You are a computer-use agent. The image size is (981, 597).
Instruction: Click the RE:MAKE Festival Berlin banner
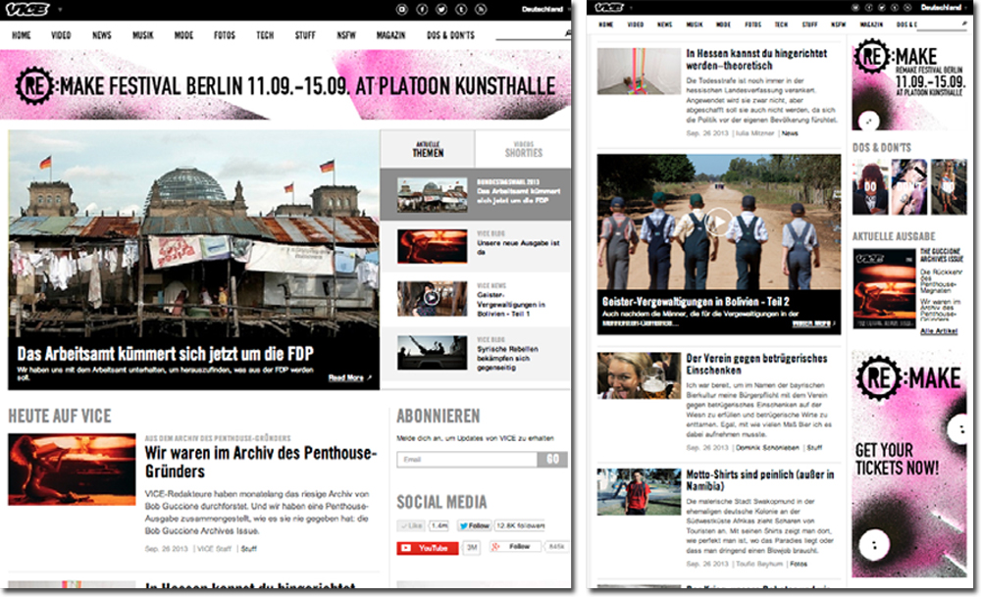tap(285, 85)
